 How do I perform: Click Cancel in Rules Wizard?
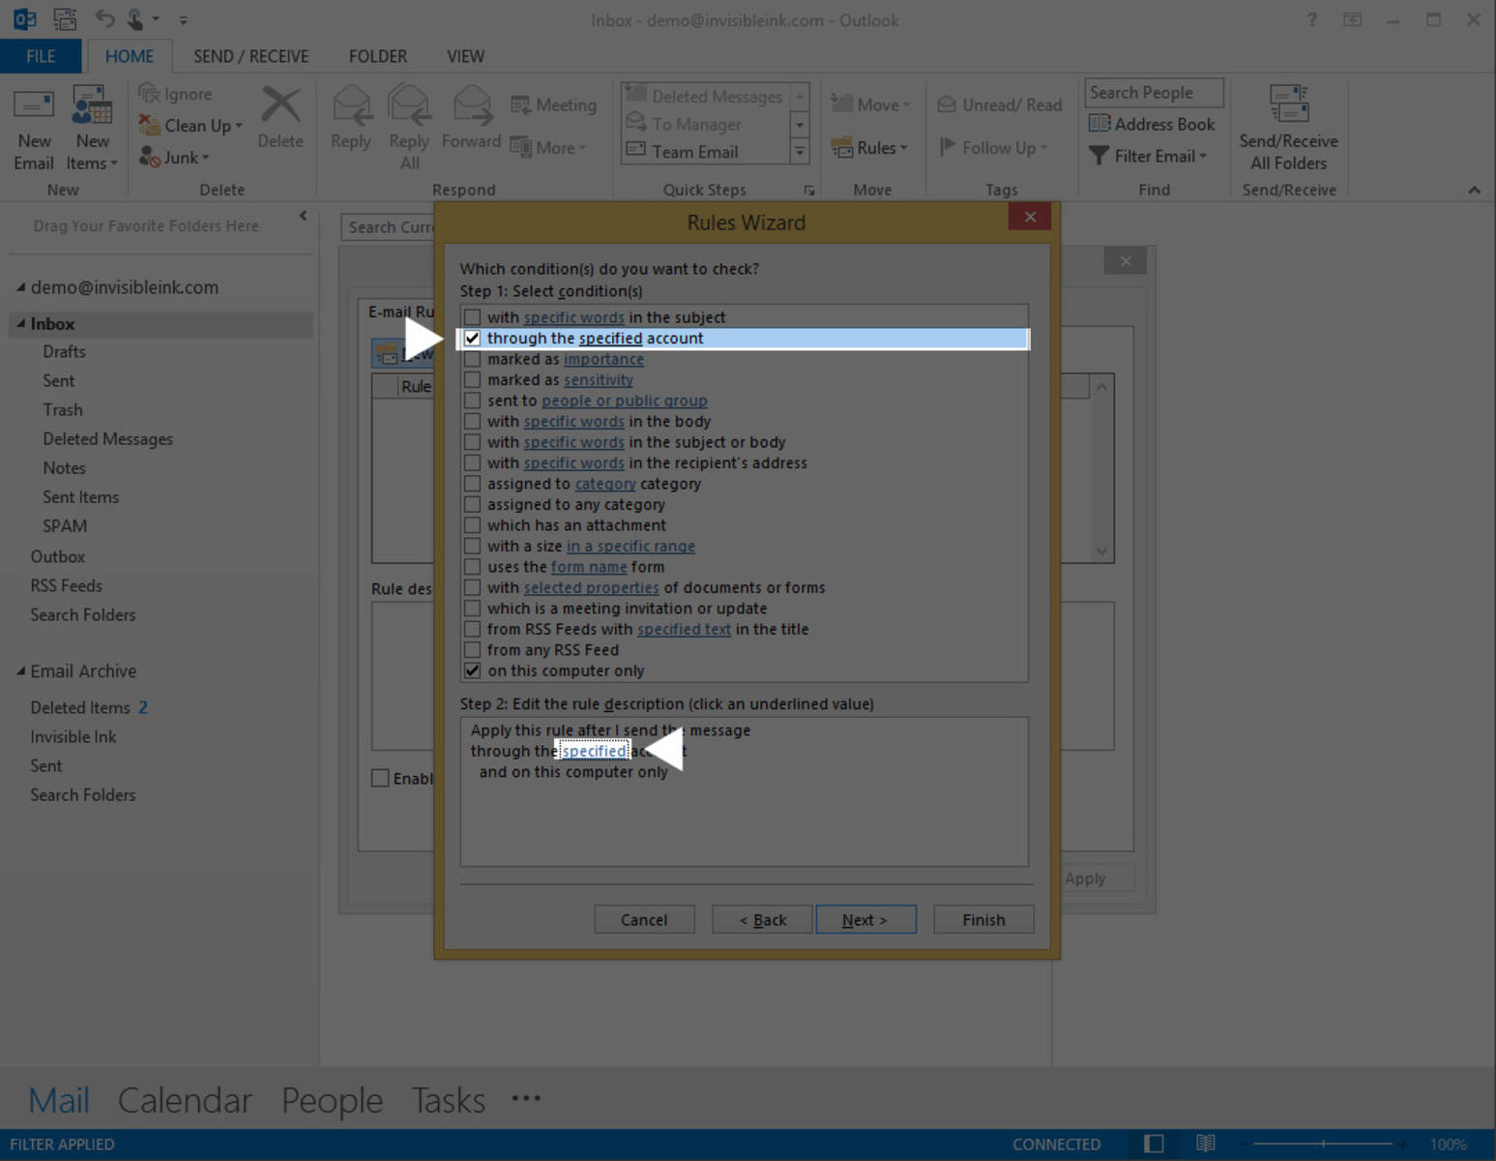[x=644, y=919]
